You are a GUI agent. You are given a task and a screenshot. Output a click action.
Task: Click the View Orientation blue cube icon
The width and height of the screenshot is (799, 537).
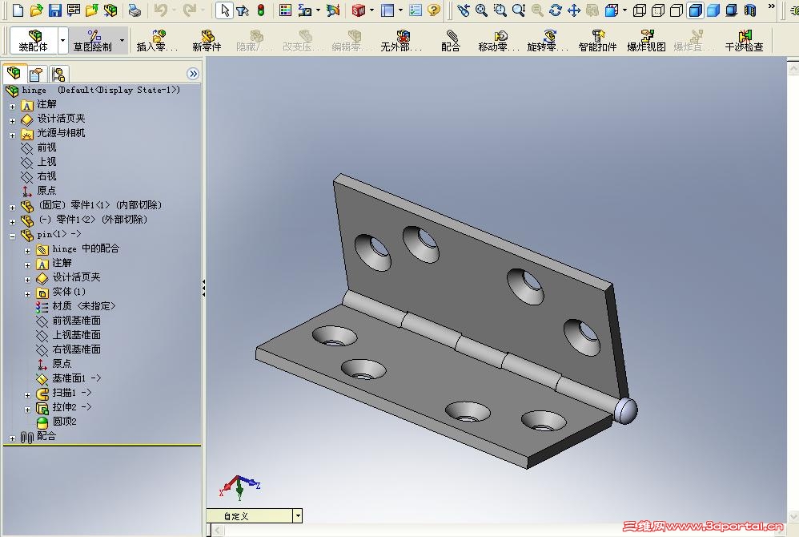tap(612, 10)
